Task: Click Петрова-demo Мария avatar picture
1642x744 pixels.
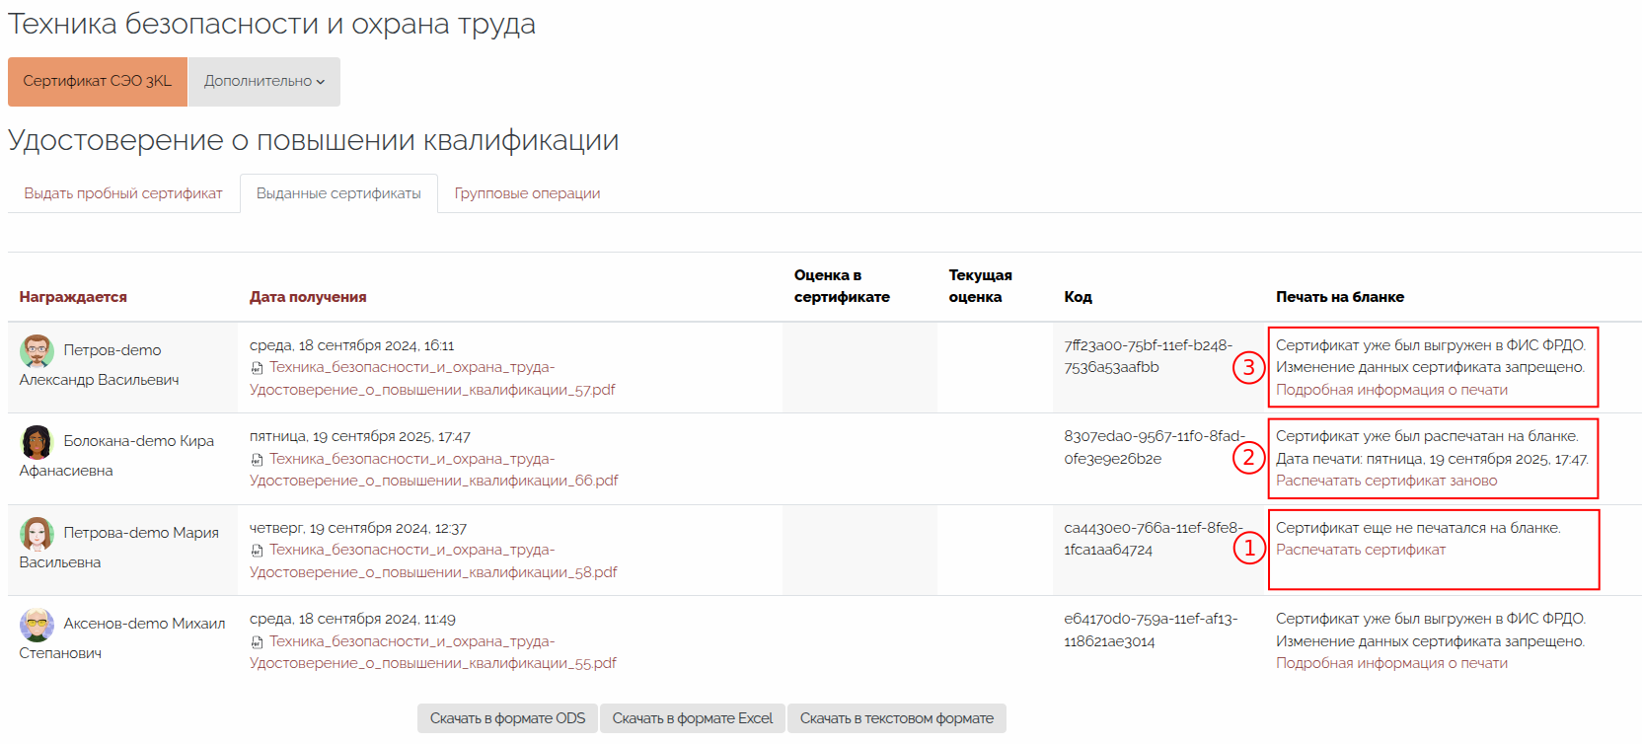Action: pyautogui.click(x=37, y=533)
